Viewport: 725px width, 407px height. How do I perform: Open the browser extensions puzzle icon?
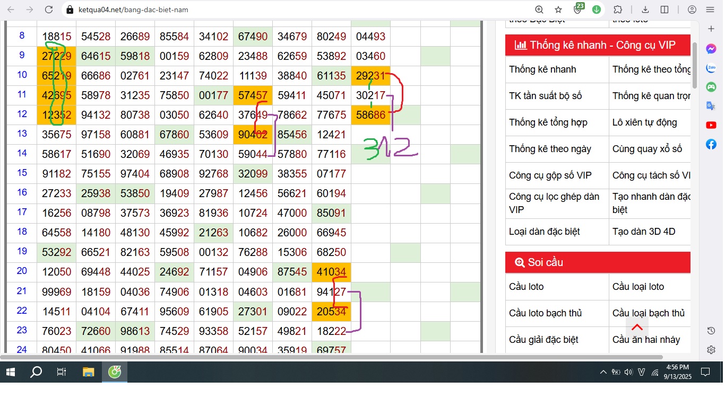point(618,10)
